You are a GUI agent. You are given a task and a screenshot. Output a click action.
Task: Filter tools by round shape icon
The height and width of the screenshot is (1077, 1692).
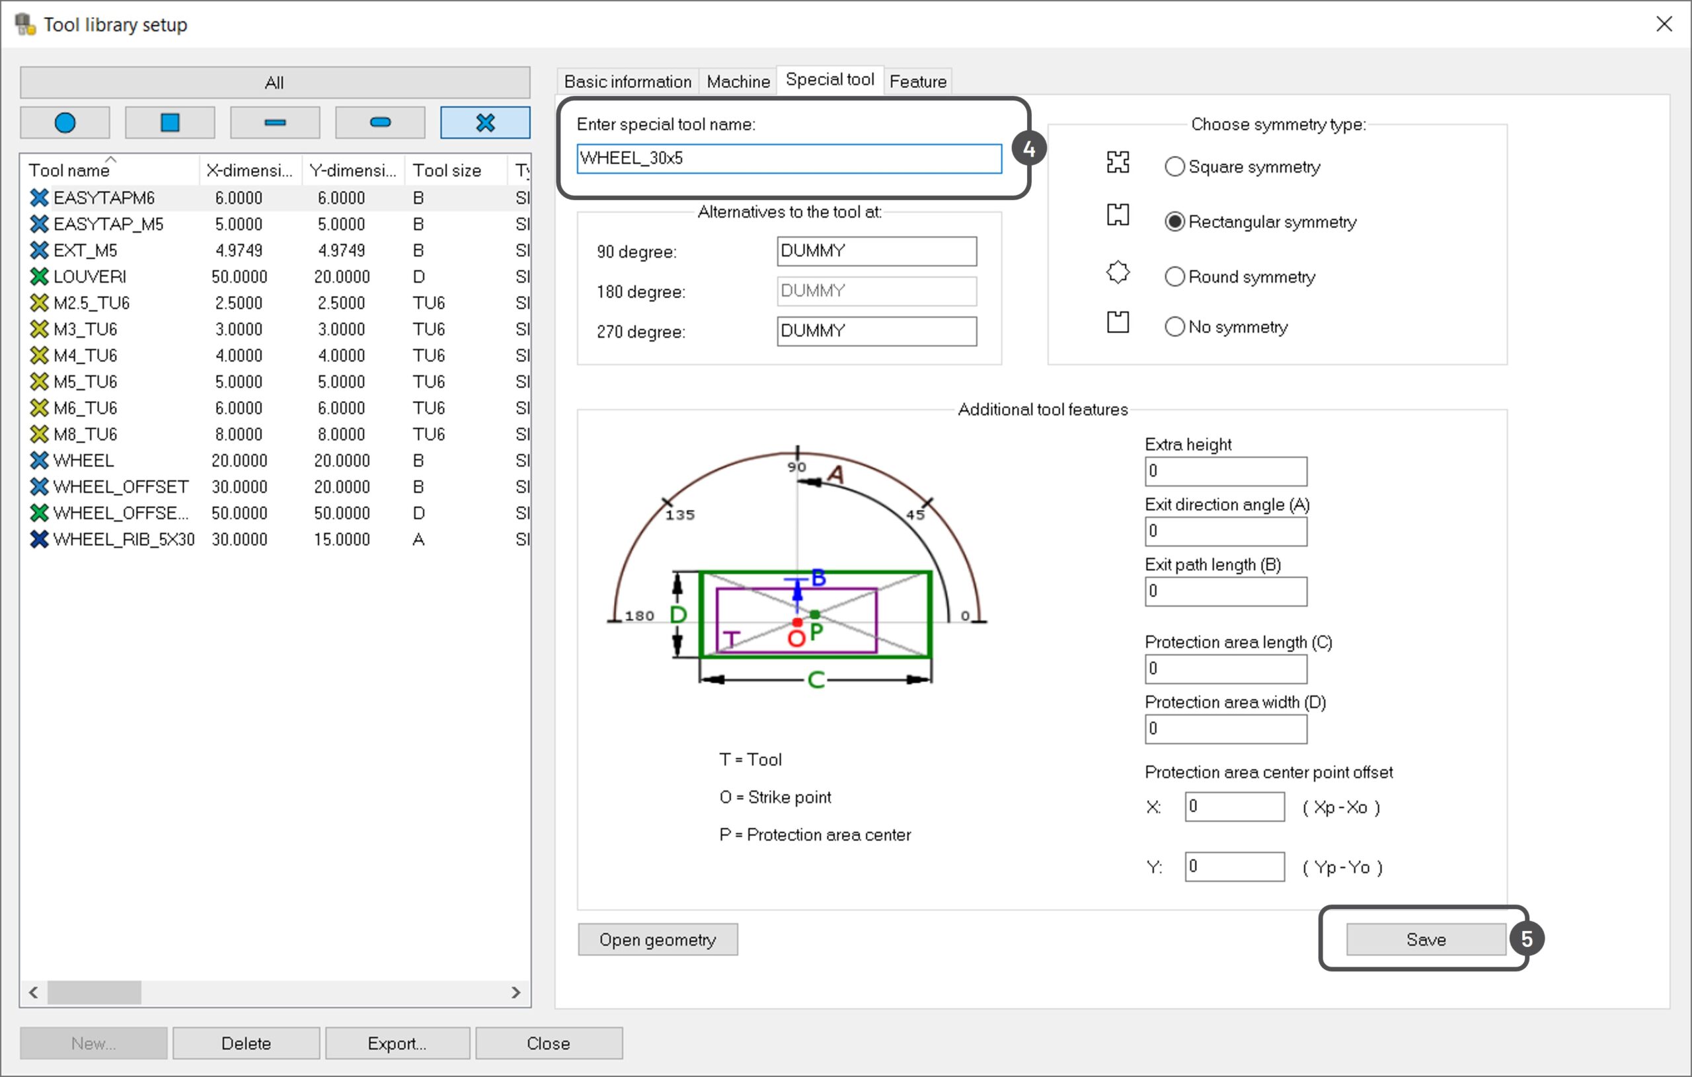[x=65, y=123]
